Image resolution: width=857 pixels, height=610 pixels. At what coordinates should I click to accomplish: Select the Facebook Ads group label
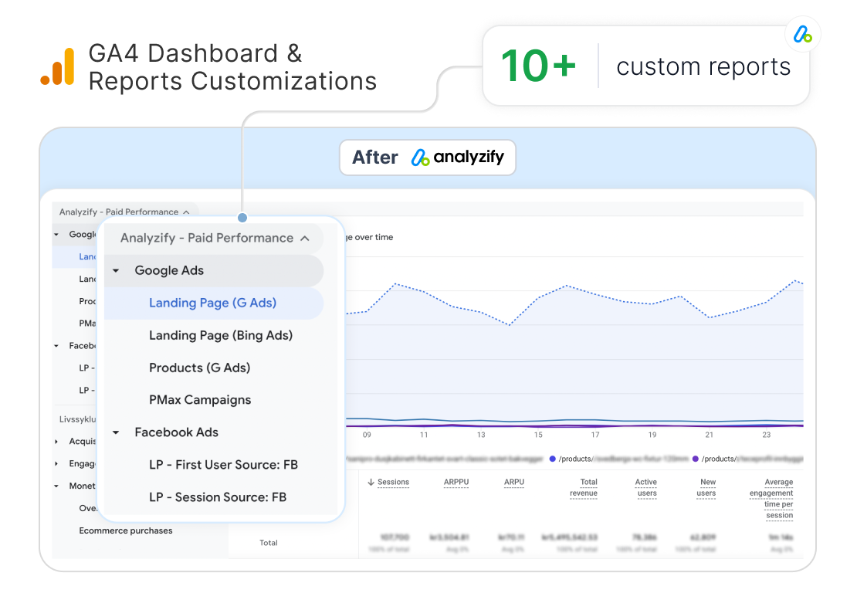(176, 432)
